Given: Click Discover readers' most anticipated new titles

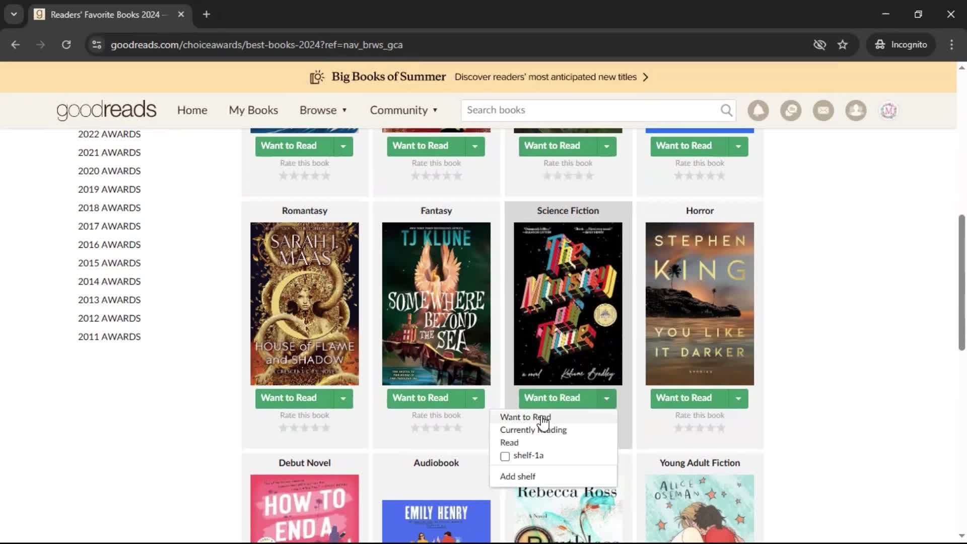Looking at the screenshot, I should 545,77.
